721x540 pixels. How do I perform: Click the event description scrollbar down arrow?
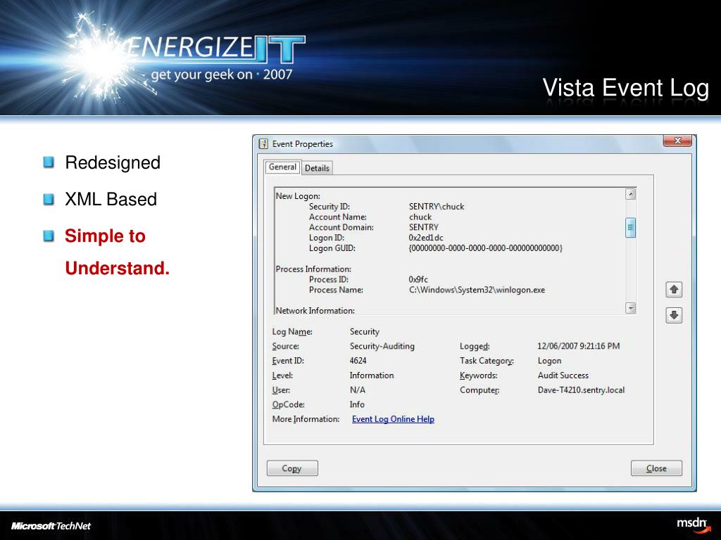pyautogui.click(x=631, y=308)
